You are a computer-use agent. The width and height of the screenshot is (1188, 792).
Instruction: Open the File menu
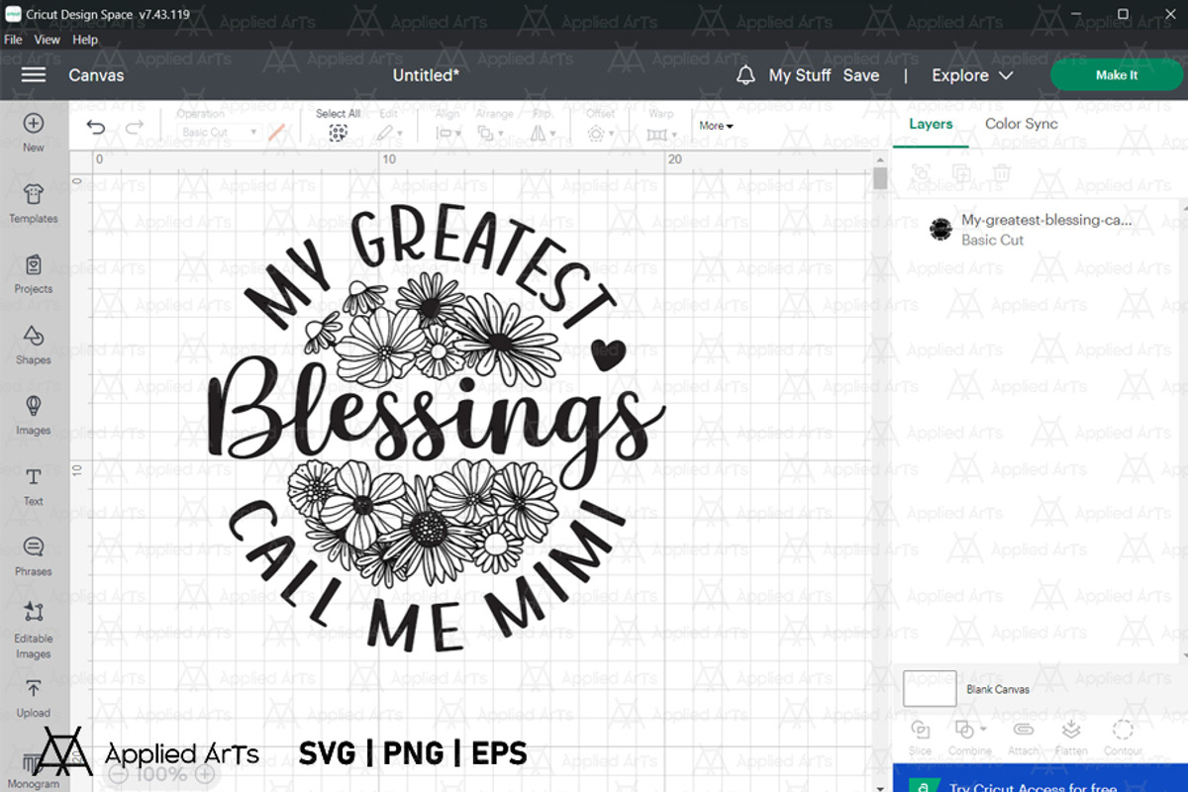click(13, 40)
